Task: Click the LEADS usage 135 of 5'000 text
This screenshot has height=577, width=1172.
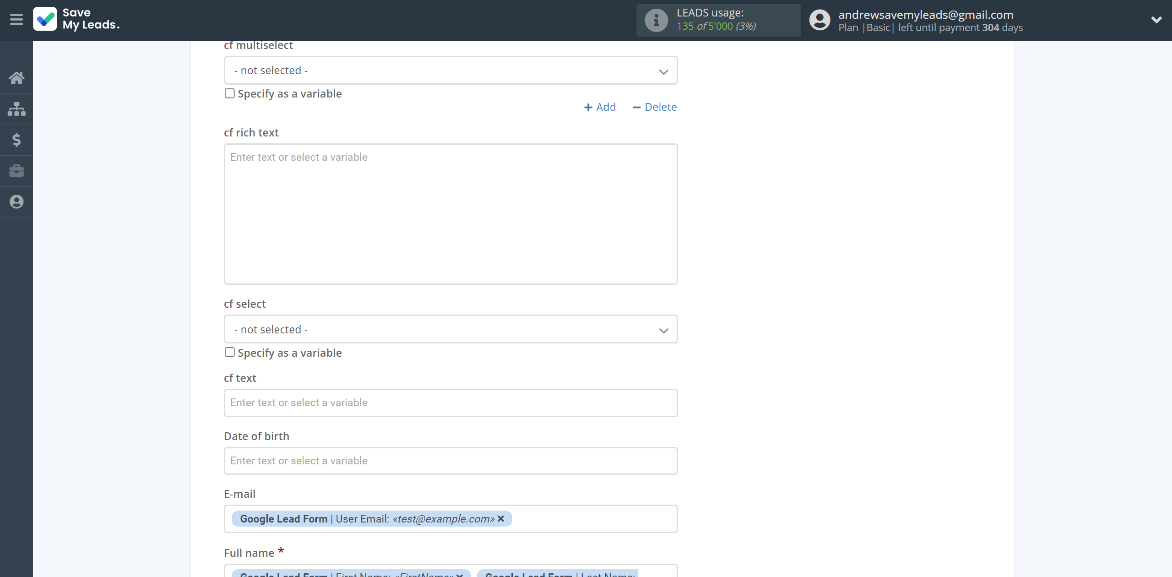Action: tap(716, 26)
